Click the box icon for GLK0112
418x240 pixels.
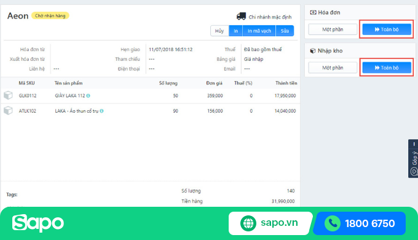click(8, 95)
